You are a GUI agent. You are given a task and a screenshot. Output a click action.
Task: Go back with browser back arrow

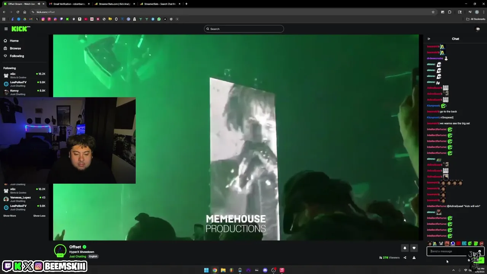click(4, 12)
